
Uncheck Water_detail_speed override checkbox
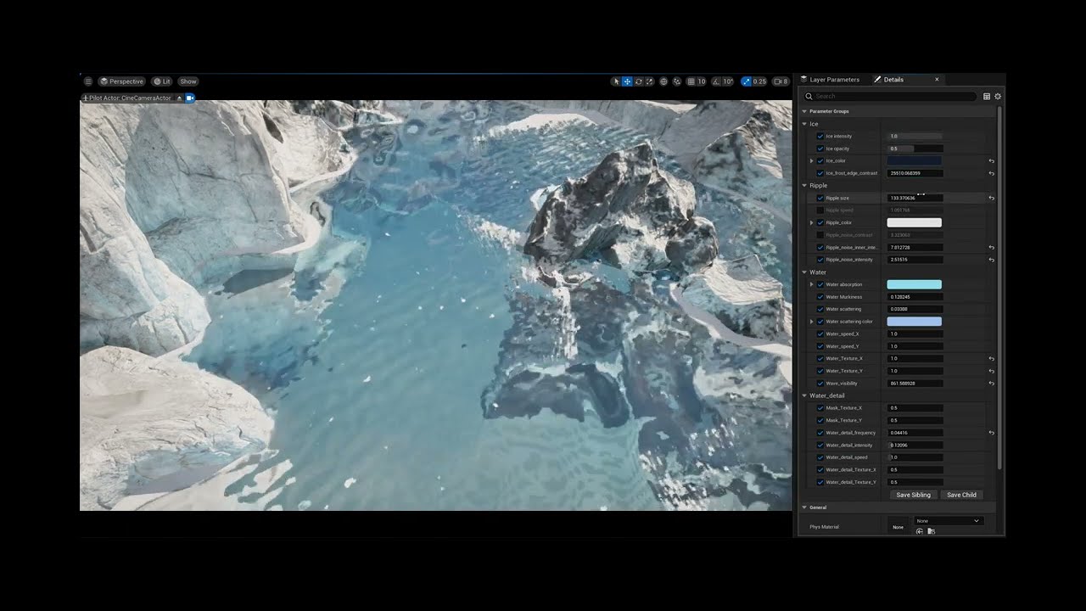(820, 457)
